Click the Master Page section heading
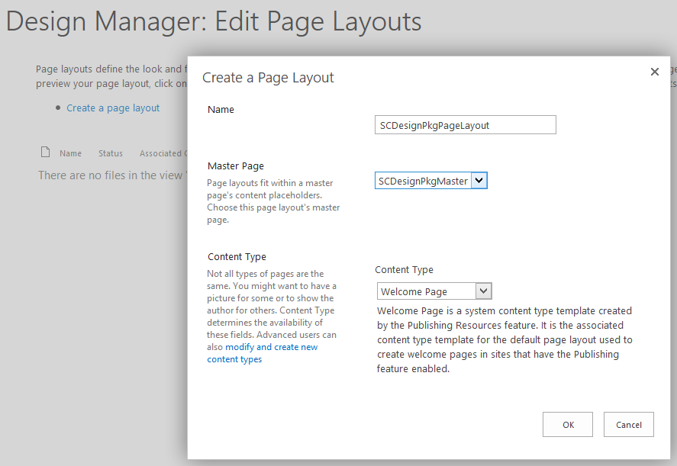 236,166
